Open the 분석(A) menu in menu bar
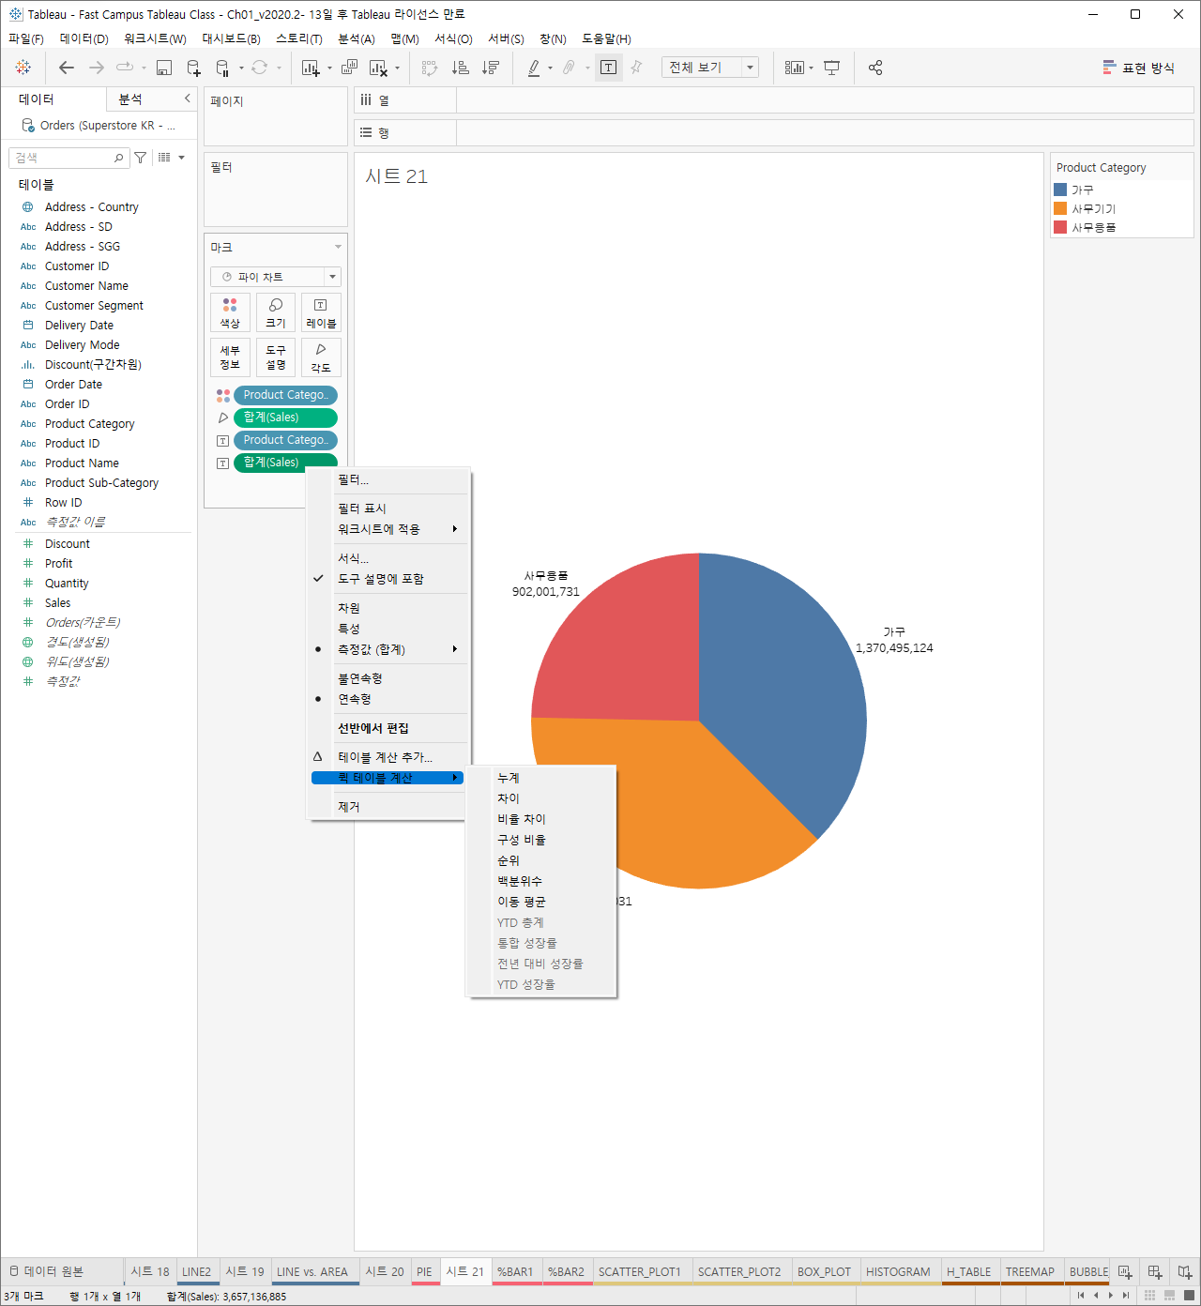This screenshot has height=1306, width=1201. click(x=357, y=38)
